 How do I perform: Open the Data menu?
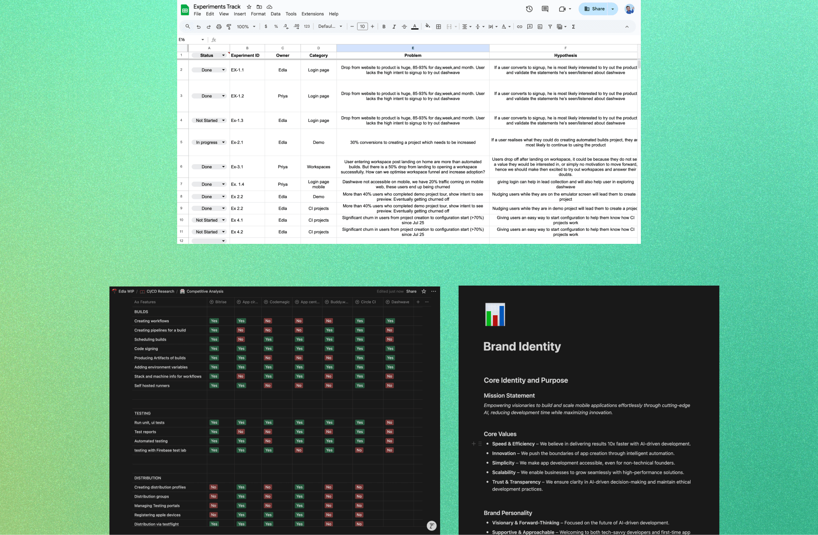pos(275,14)
